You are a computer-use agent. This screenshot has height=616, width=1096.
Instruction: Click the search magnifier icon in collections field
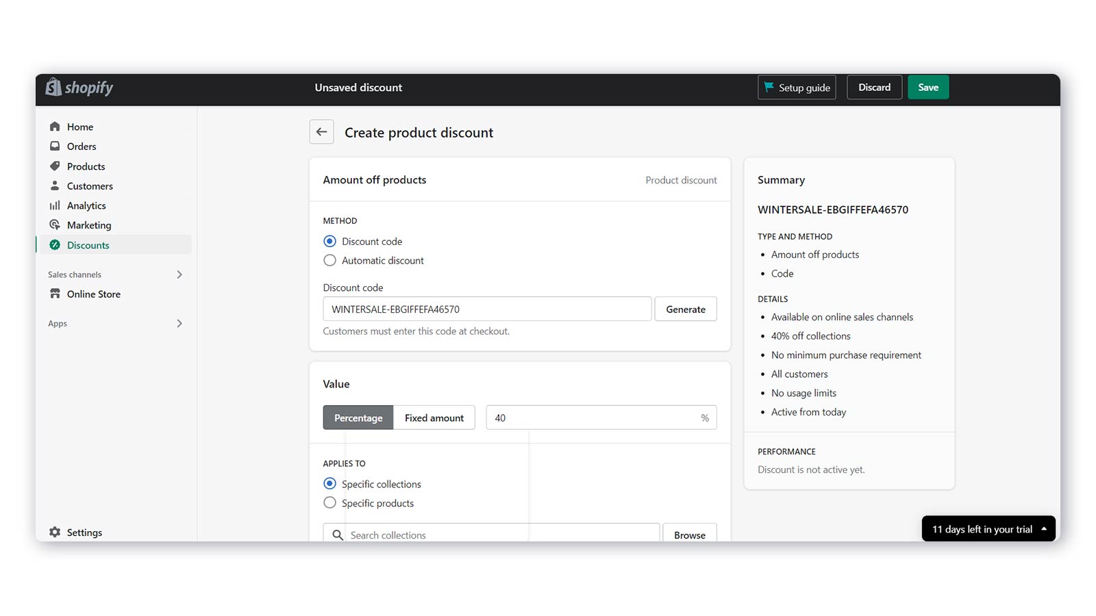pyautogui.click(x=338, y=535)
